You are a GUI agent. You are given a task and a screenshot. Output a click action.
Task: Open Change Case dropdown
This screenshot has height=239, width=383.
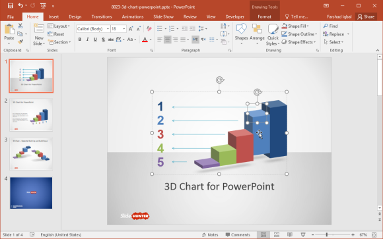tap(131, 40)
